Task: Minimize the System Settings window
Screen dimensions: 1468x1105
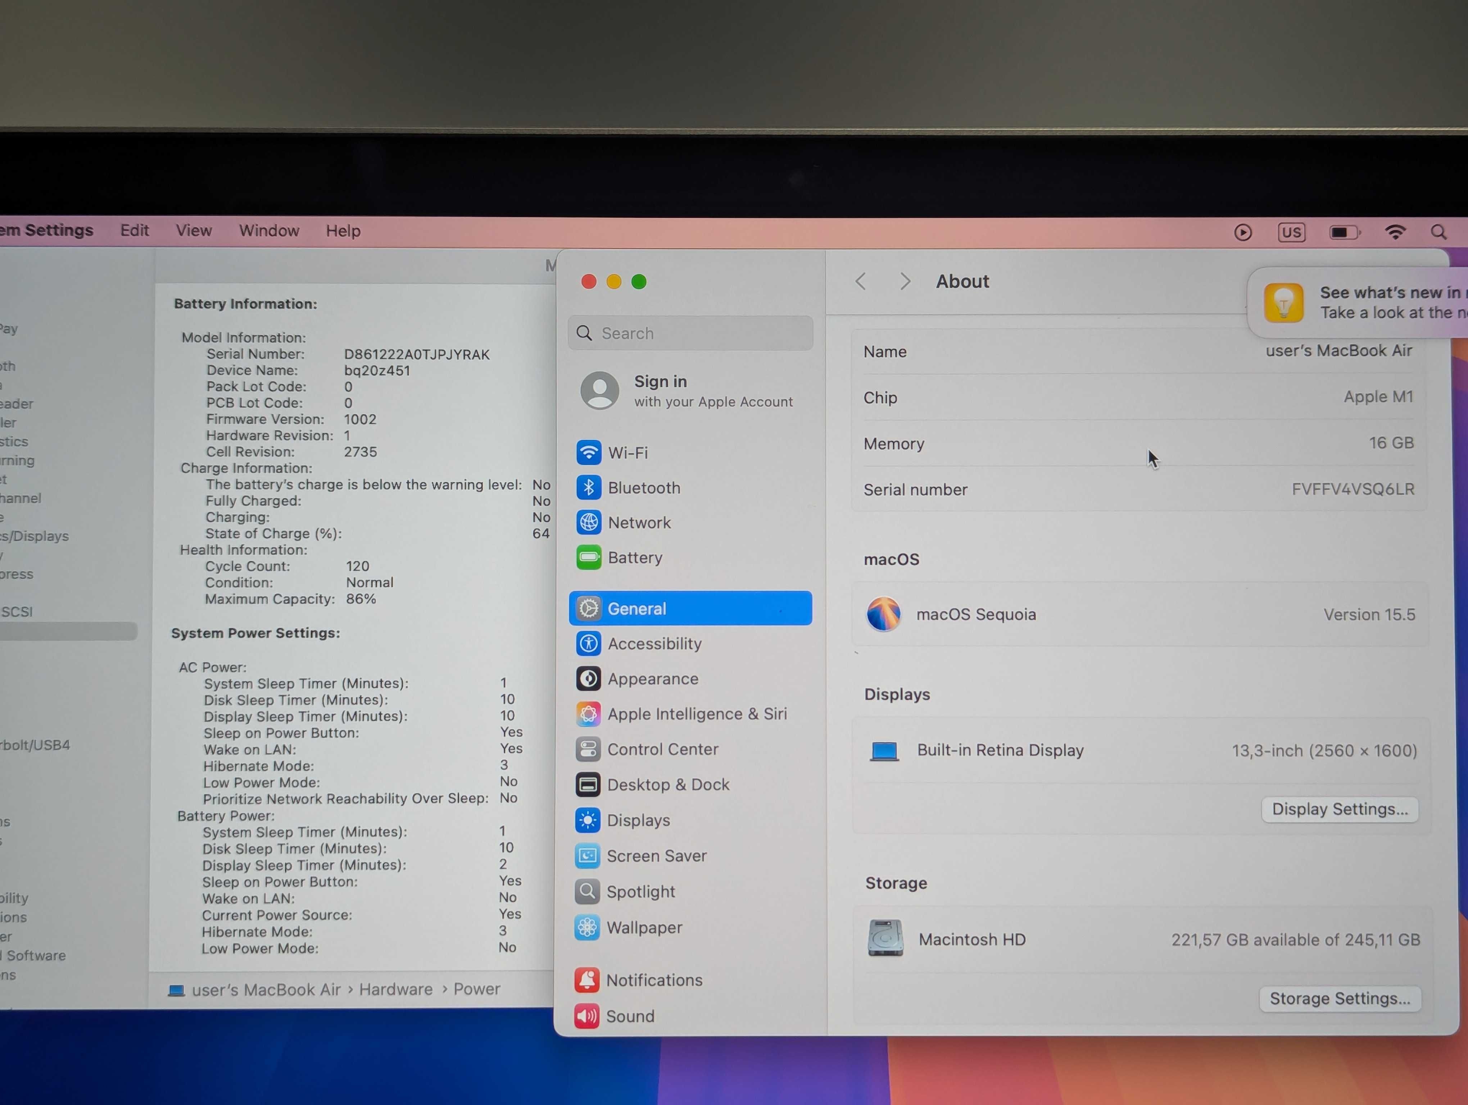Action: (614, 282)
